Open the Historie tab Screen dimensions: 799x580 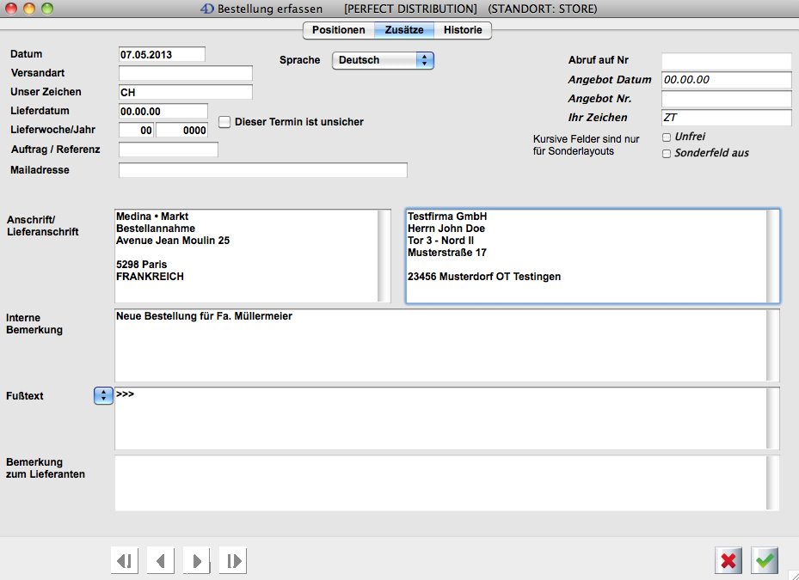point(463,30)
